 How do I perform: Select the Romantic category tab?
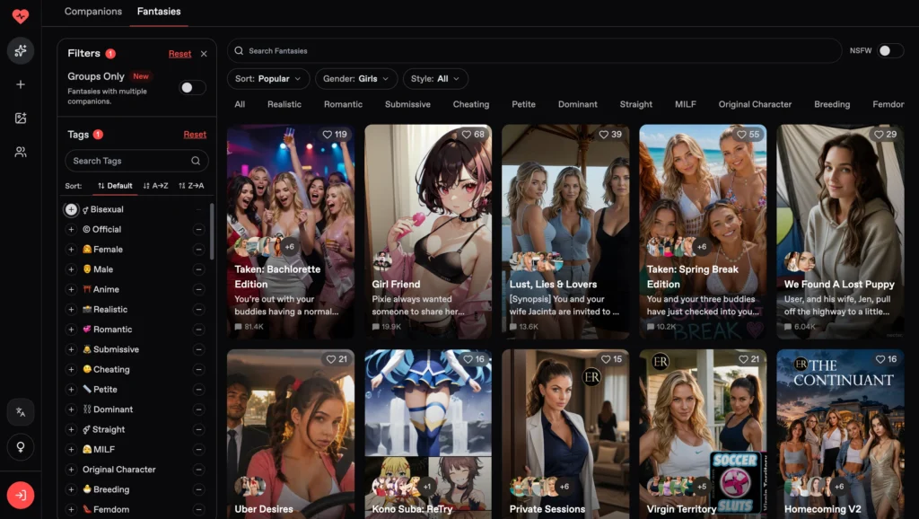click(x=343, y=104)
